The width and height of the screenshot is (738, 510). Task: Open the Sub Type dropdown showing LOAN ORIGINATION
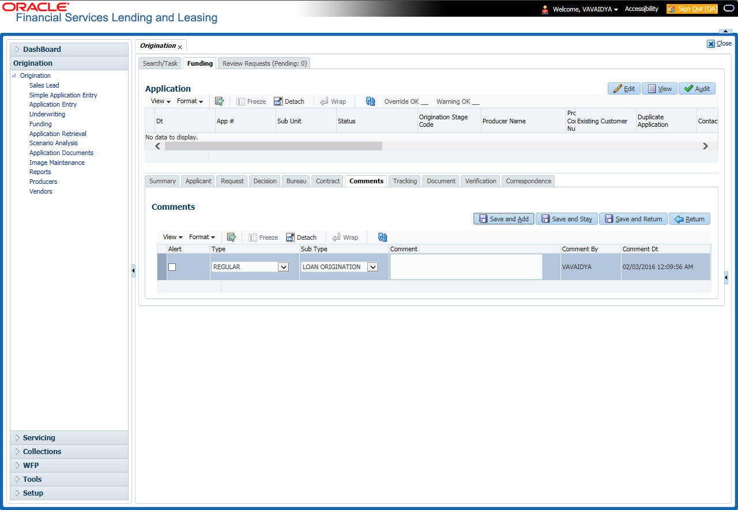tap(372, 267)
